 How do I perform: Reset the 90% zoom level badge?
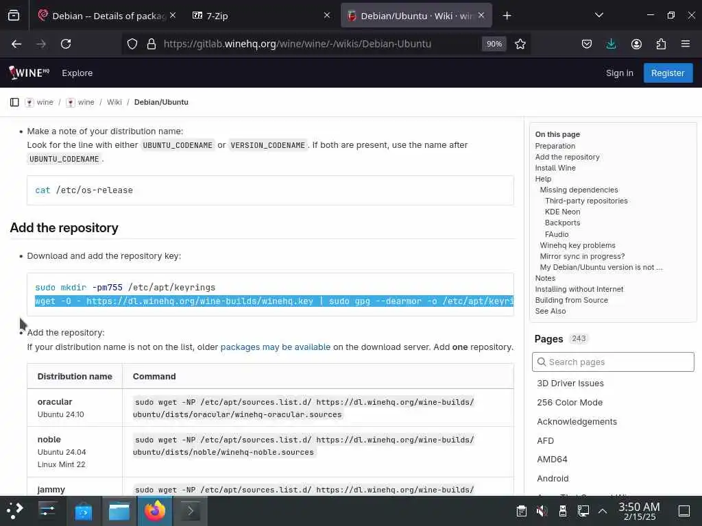(x=494, y=44)
